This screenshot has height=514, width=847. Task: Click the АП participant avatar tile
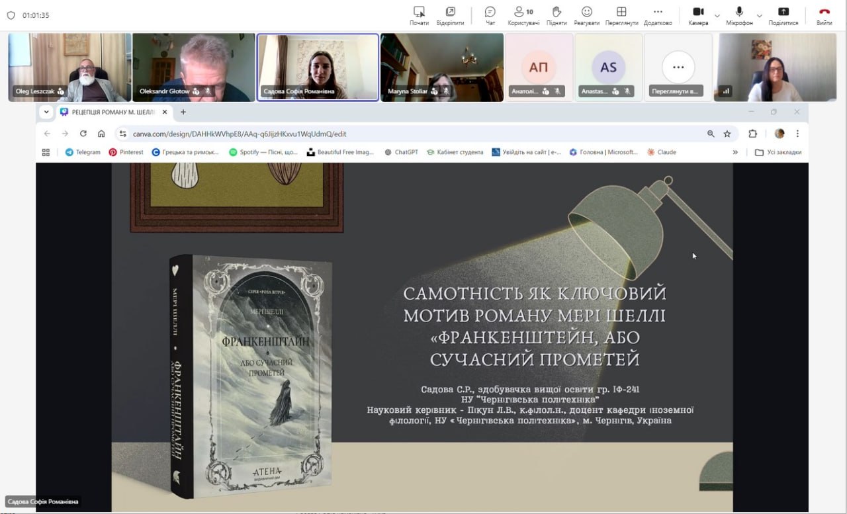[x=539, y=67]
